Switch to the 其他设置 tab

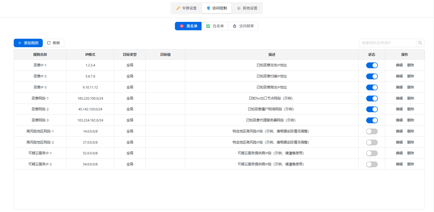tap(247, 8)
